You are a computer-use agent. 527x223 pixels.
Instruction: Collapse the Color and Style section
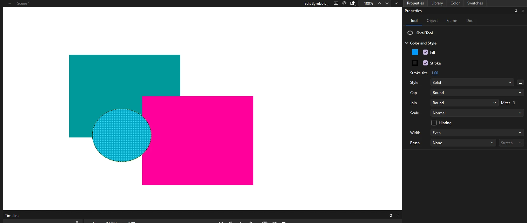coord(407,43)
